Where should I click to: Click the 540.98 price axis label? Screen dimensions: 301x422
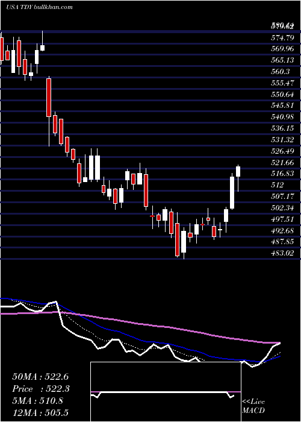[282, 117]
